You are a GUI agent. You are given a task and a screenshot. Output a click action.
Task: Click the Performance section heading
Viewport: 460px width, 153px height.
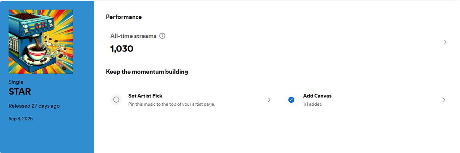click(x=124, y=17)
